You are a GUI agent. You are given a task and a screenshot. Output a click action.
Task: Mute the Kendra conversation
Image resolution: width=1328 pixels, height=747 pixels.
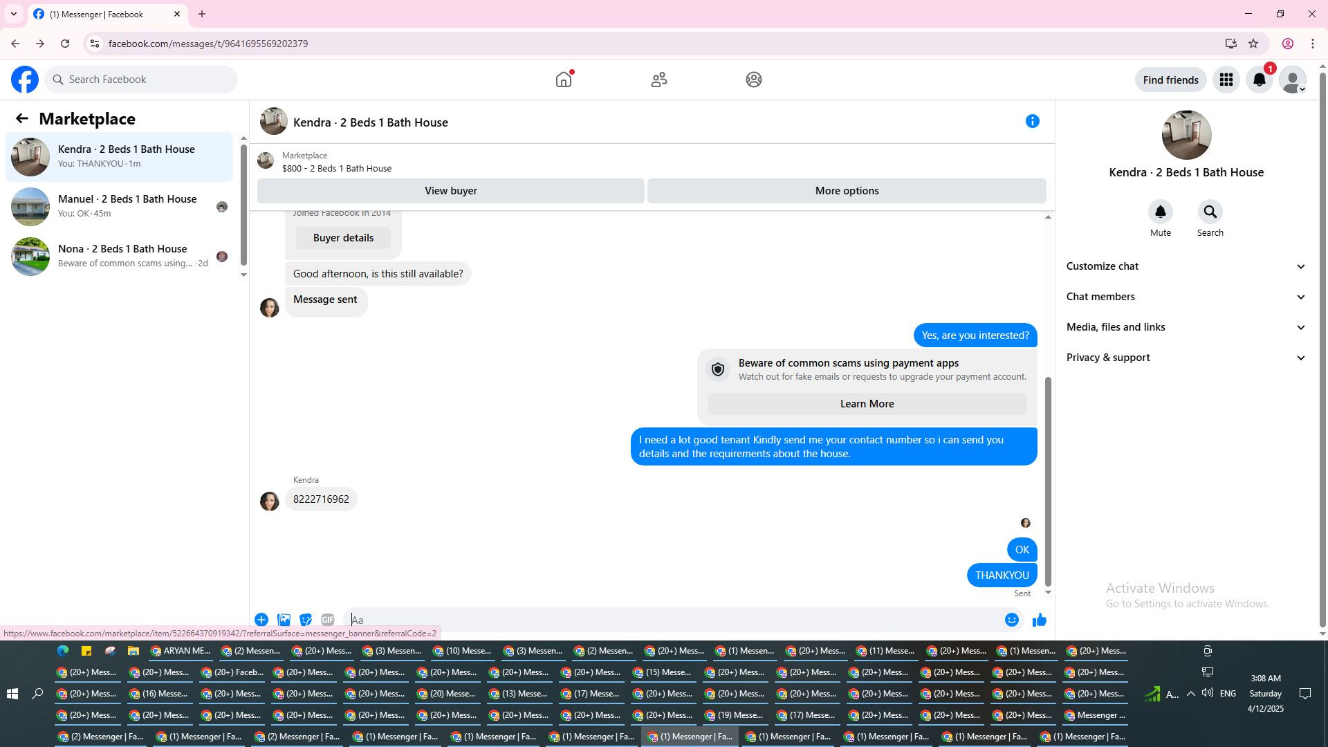click(1161, 212)
